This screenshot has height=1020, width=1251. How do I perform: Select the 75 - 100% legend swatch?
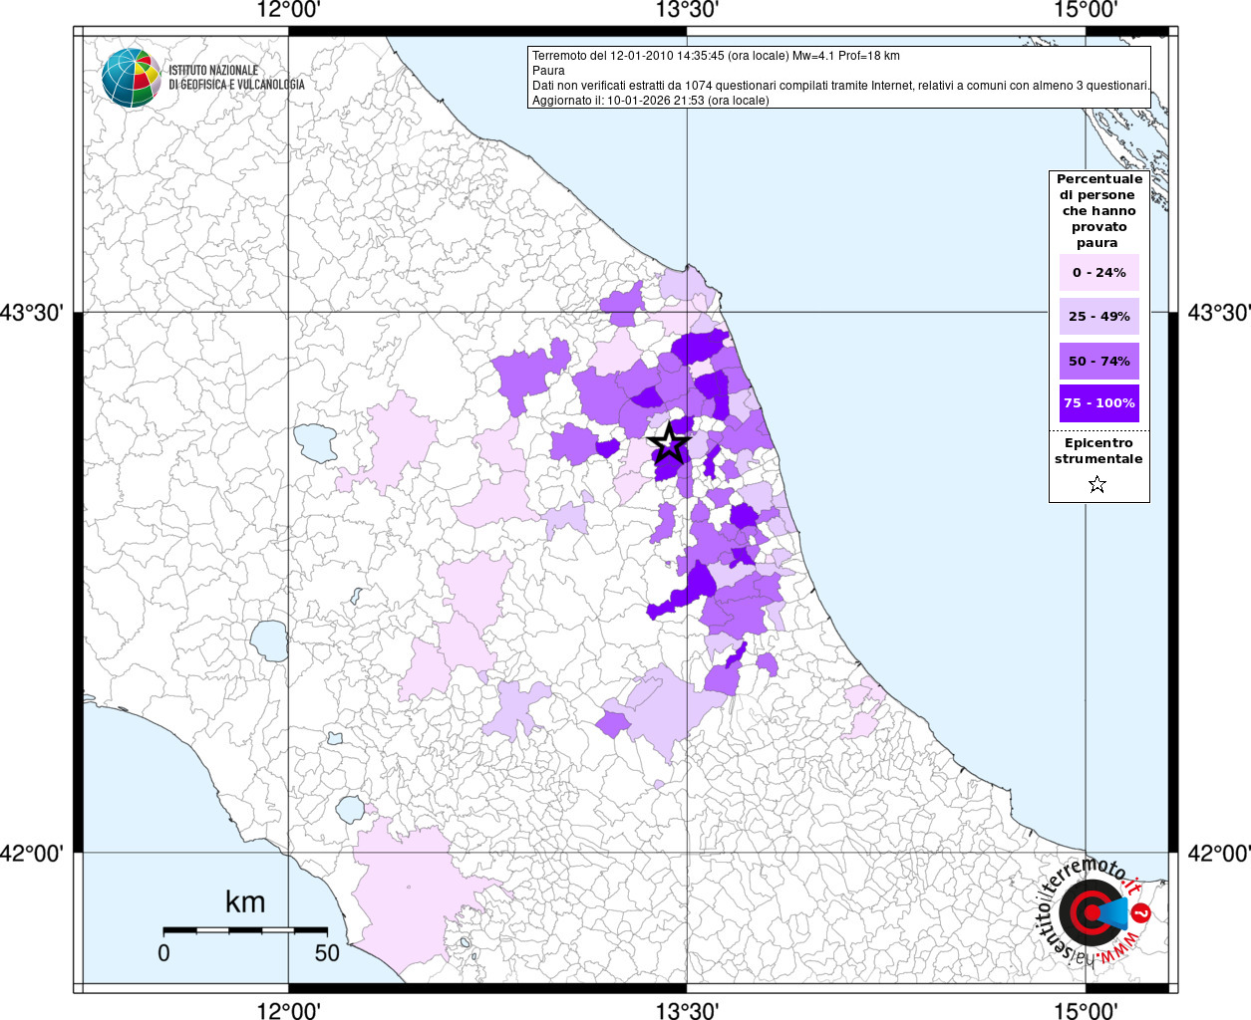(1098, 403)
